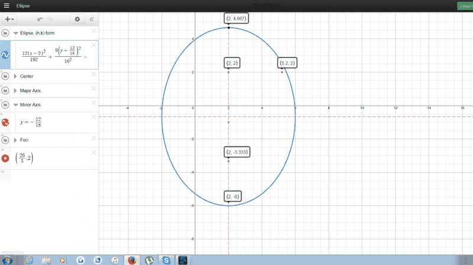Delete the Center folder with its X
Image resolution: width=473 pixels, height=265 pixels.
click(93, 74)
